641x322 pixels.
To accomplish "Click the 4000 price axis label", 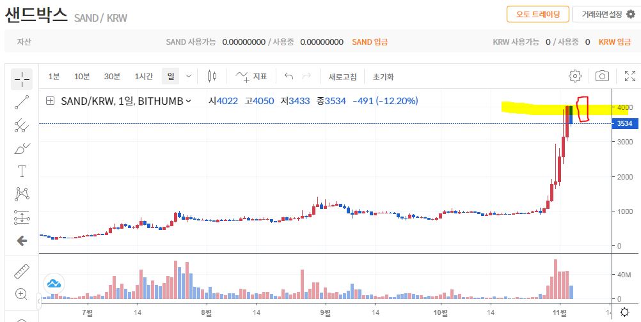I will click(x=625, y=107).
